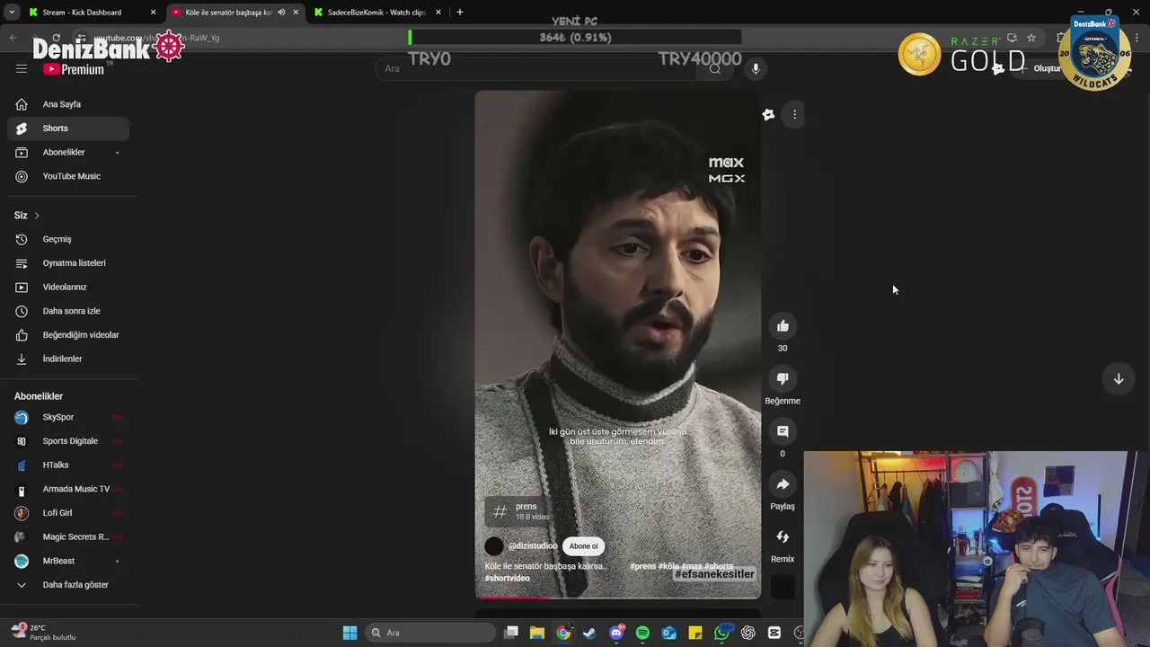
Task: Open Abonelikler in sidebar menu
Action: pyautogui.click(x=68, y=153)
